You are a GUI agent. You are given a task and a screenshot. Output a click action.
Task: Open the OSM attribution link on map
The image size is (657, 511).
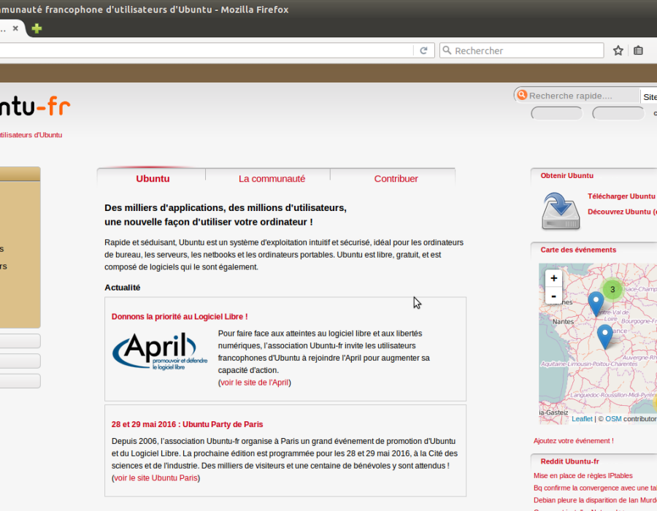pos(613,419)
